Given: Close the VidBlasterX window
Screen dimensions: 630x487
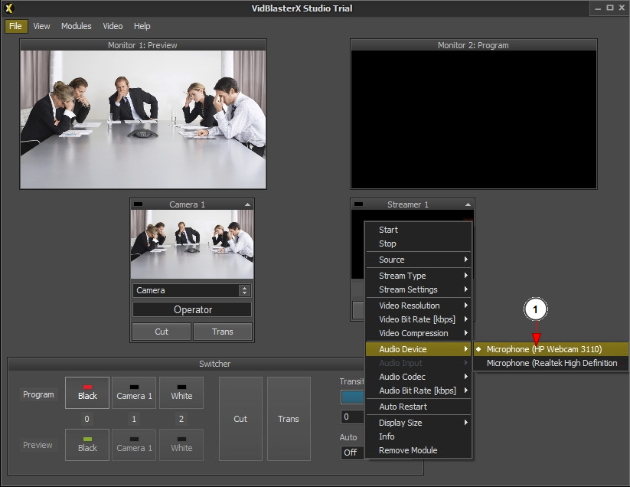Looking at the screenshot, I should [622, 8].
